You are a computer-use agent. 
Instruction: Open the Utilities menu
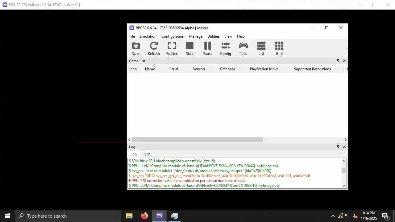click(213, 36)
